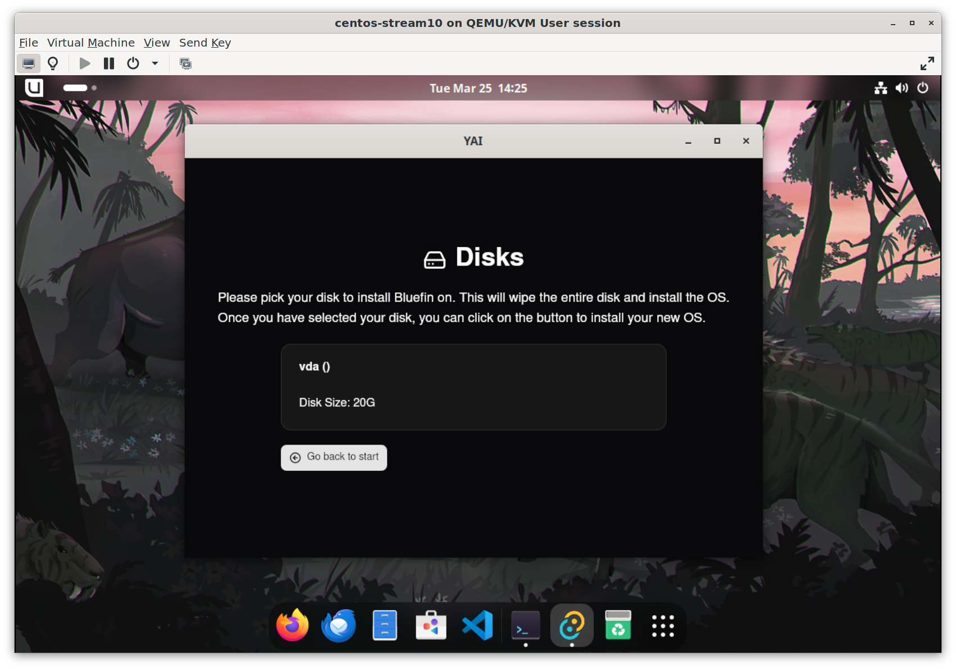Open the clock and calendar panel
956x669 pixels.
479,88
